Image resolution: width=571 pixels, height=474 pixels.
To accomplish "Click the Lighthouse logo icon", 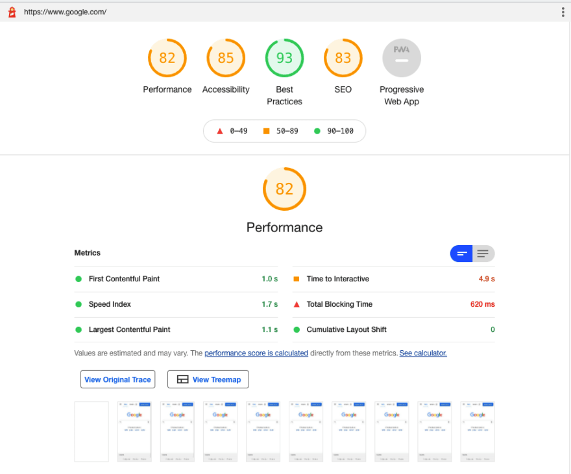I will (x=12, y=12).
